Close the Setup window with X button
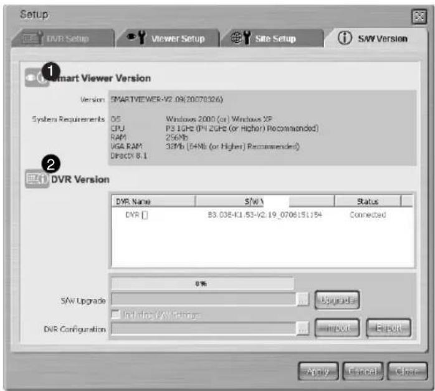Screen dimensions: 435x391 [419, 17]
